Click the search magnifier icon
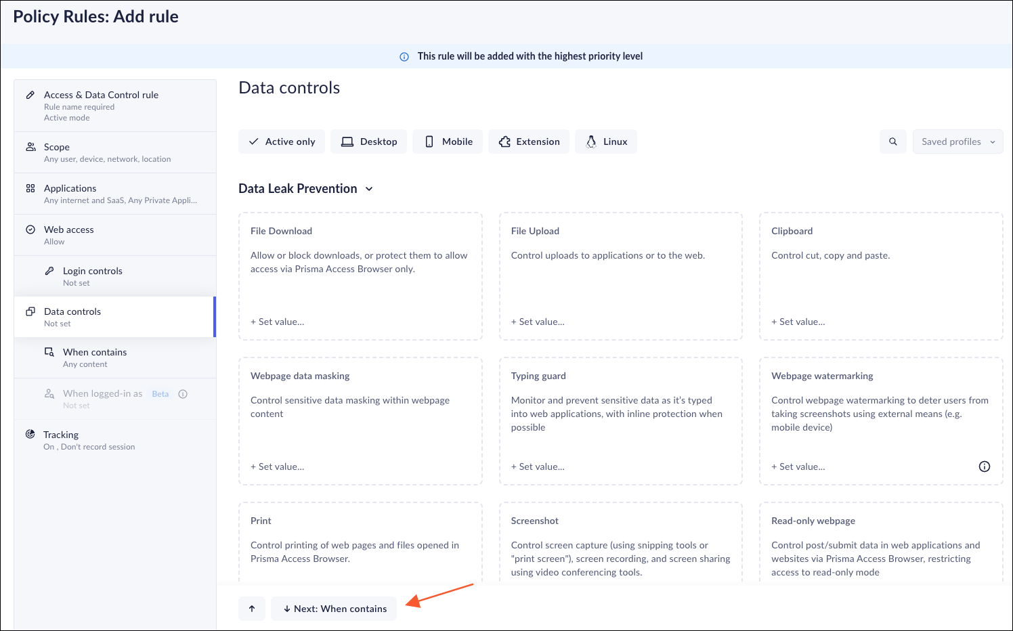The height and width of the screenshot is (631, 1013). tap(893, 142)
